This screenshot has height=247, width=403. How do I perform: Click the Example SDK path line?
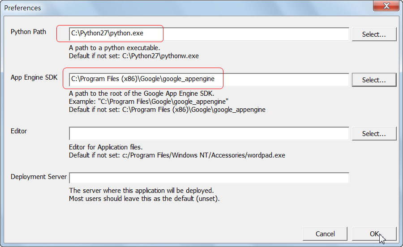(149, 102)
